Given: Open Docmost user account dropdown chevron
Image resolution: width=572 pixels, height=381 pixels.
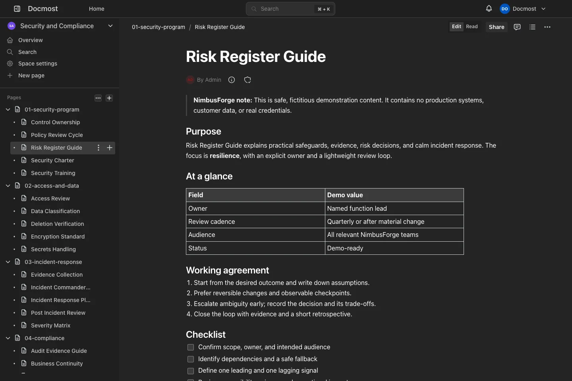Looking at the screenshot, I should (543, 9).
